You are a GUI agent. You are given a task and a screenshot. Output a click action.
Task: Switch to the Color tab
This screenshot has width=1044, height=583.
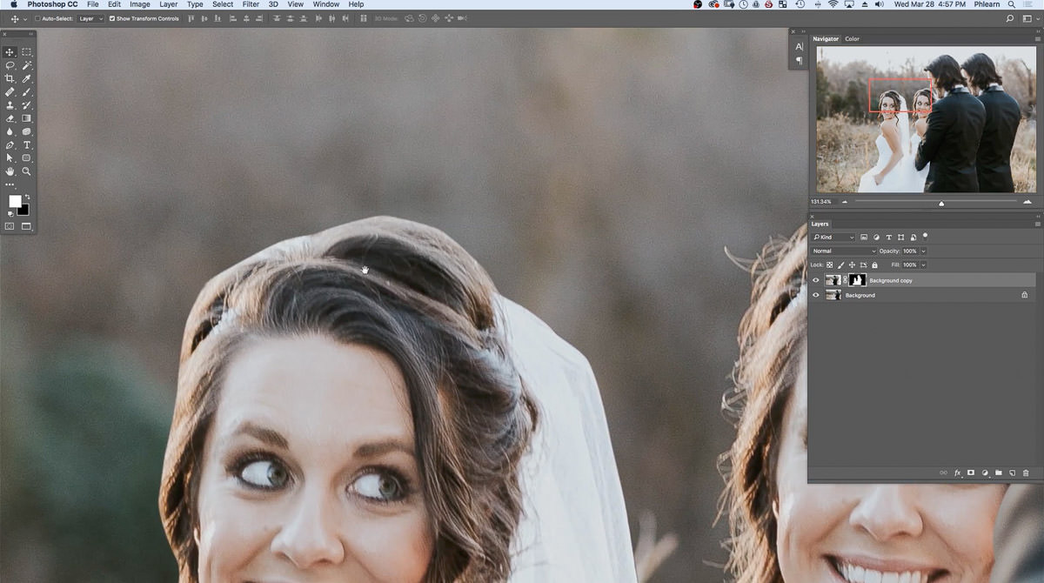pyautogui.click(x=852, y=38)
